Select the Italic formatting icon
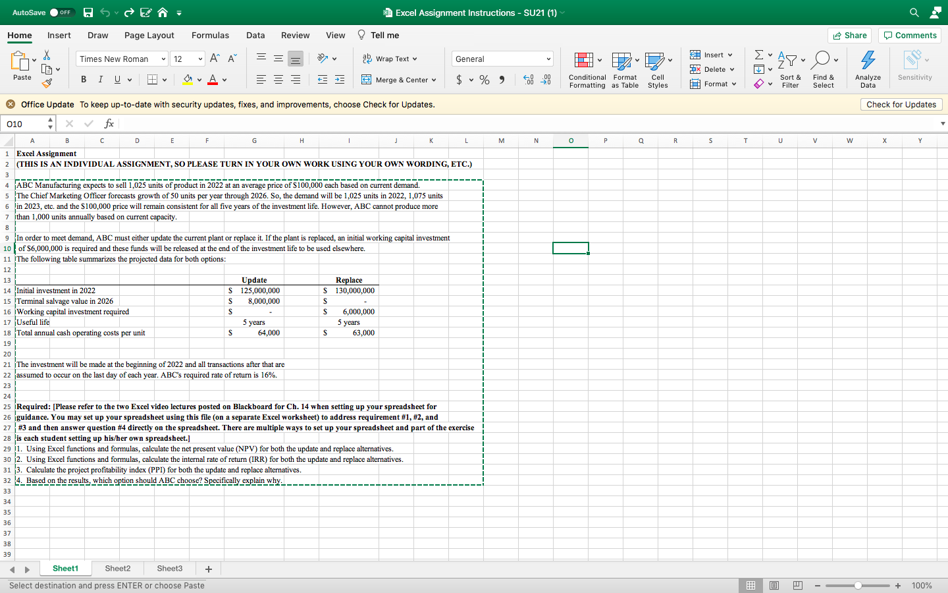 point(100,79)
